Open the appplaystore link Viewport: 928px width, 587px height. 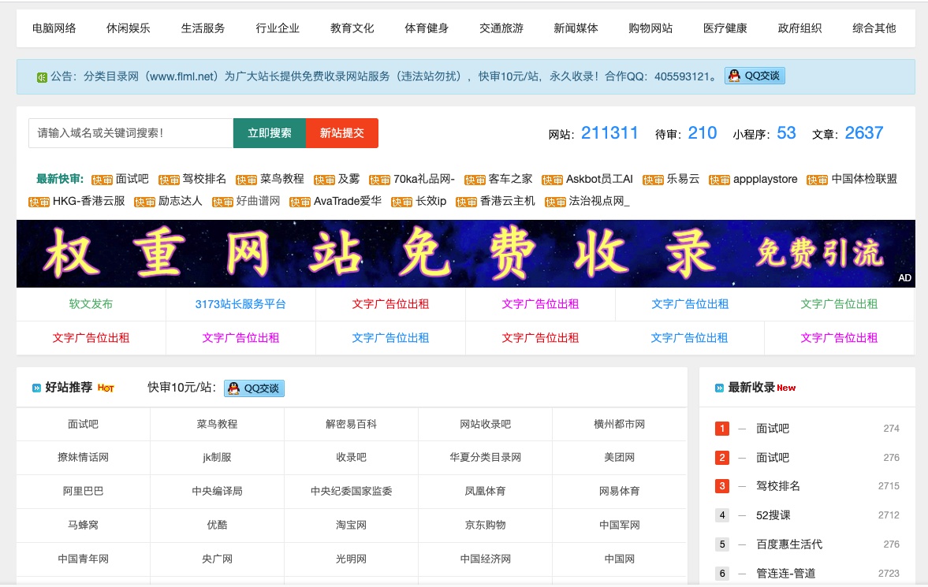pyautogui.click(x=766, y=179)
